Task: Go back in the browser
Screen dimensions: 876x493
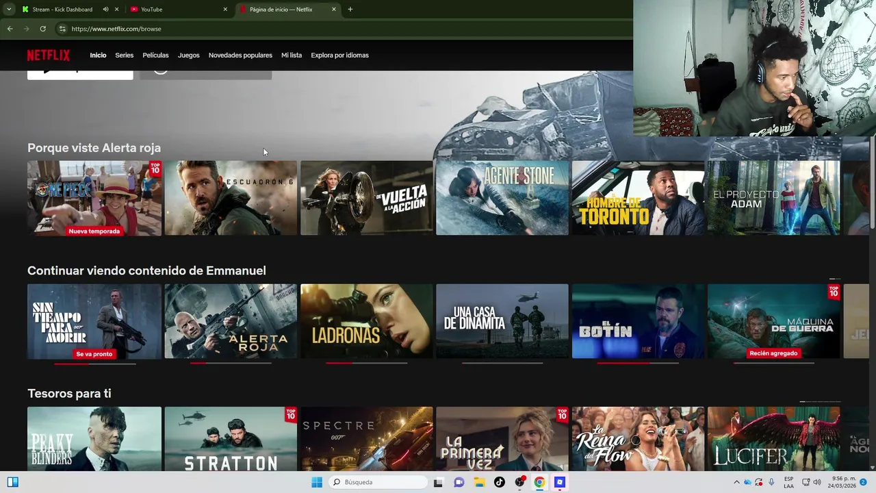Action: [10, 29]
